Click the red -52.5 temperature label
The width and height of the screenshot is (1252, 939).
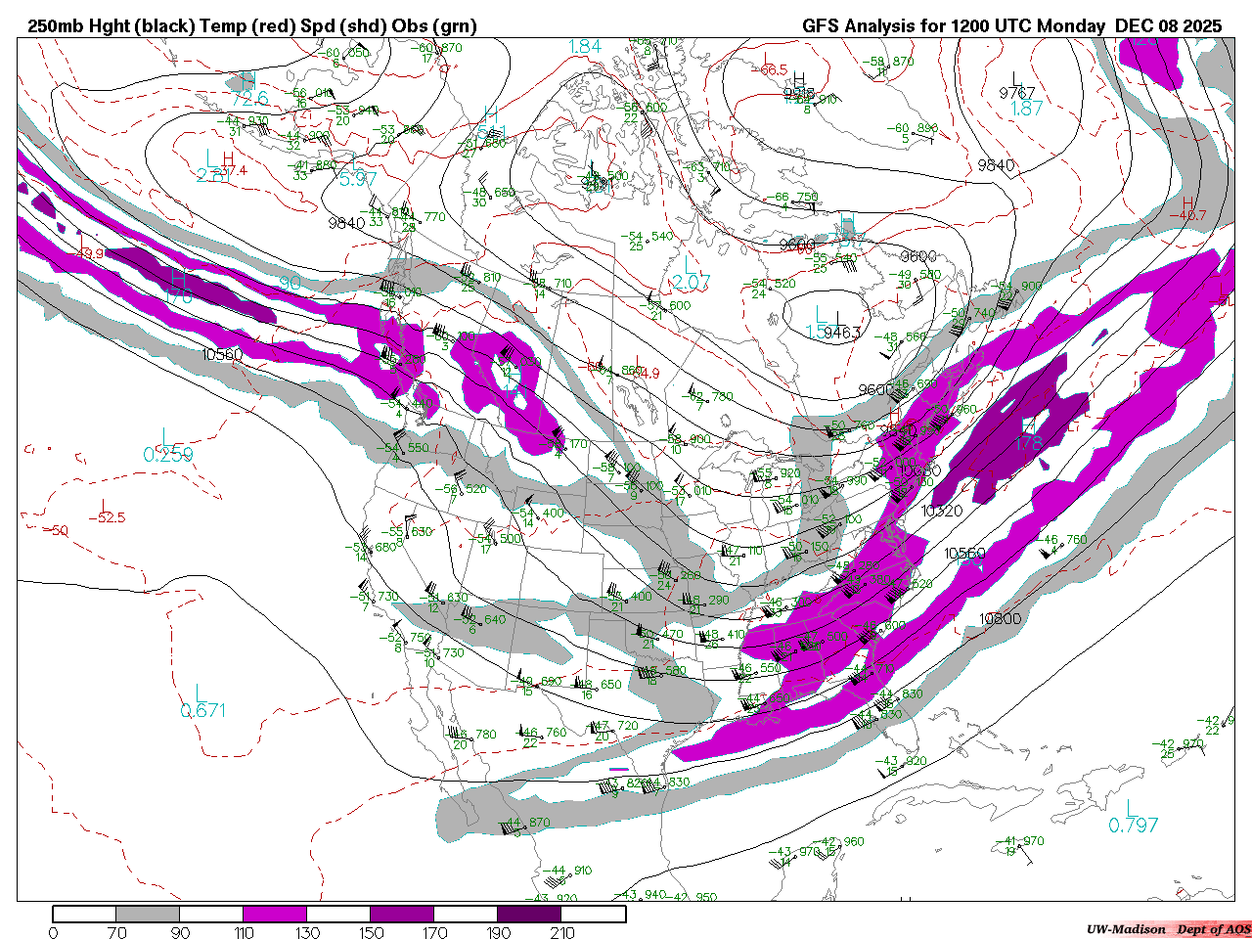[x=111, y=517]
